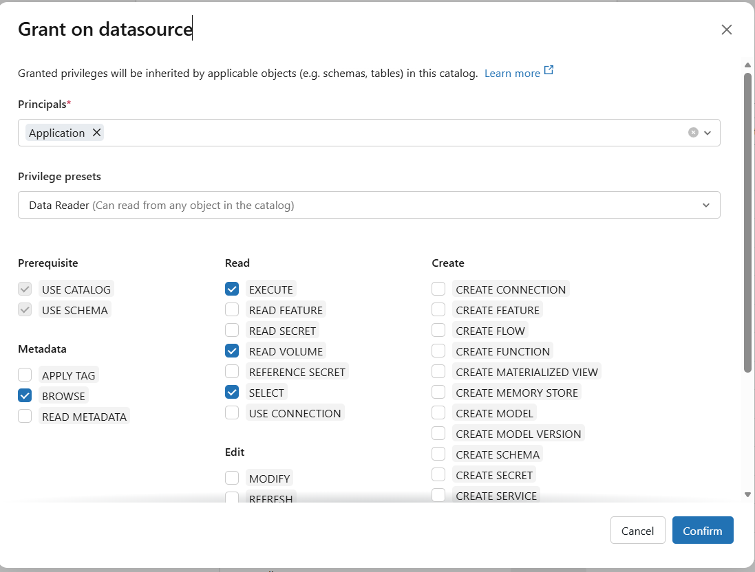The height and width of the screenshot is (572, 755).
Task: Enable CREATE MEMORY STORE checkbox
Action: tap(438, 392)
